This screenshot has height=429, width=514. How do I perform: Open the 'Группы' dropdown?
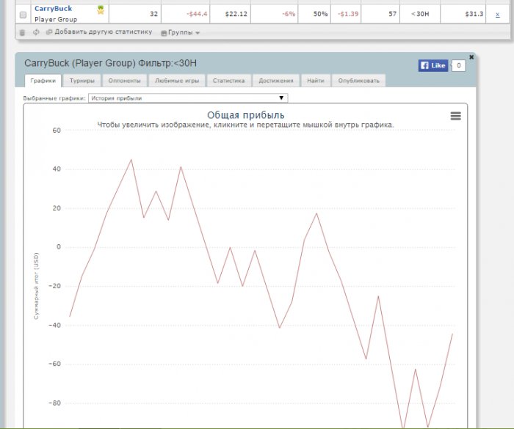pos(180,32)
